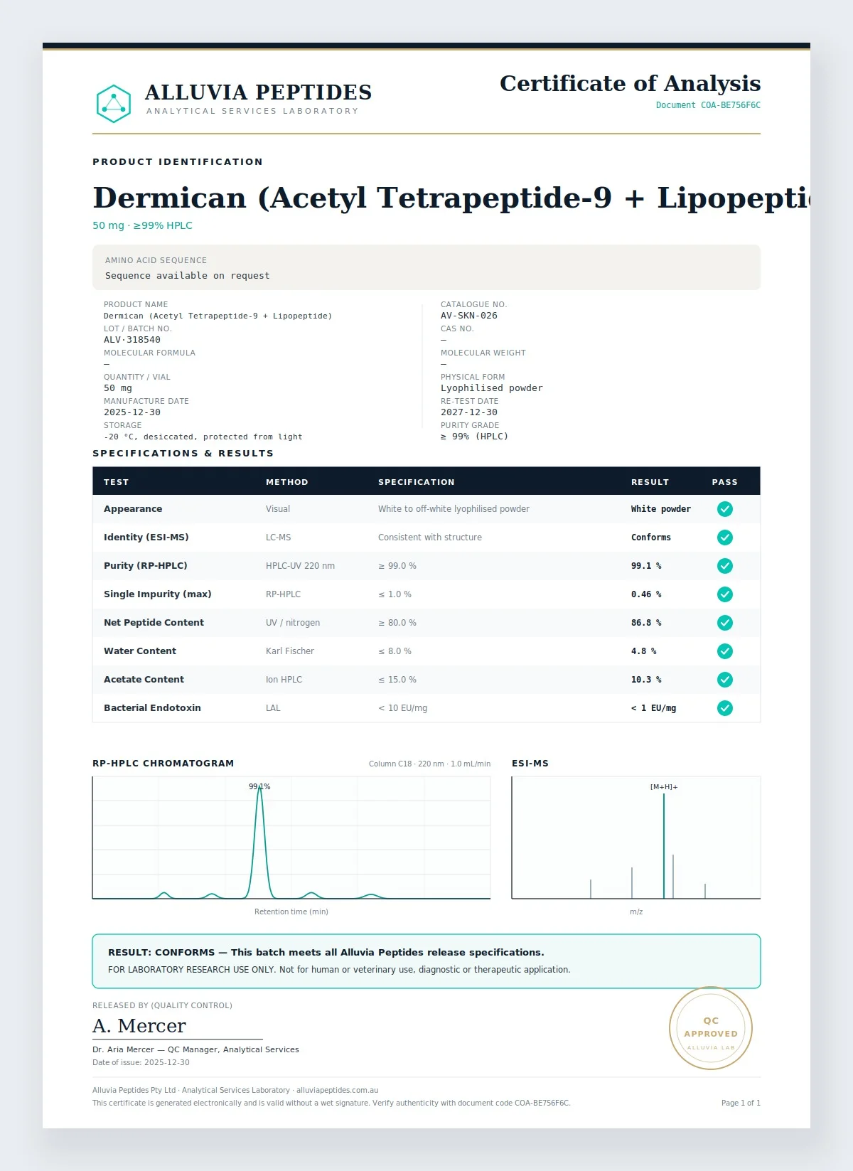Click the TEST column header
Viewport: 853px width, 1171px height.
[117, 482]
